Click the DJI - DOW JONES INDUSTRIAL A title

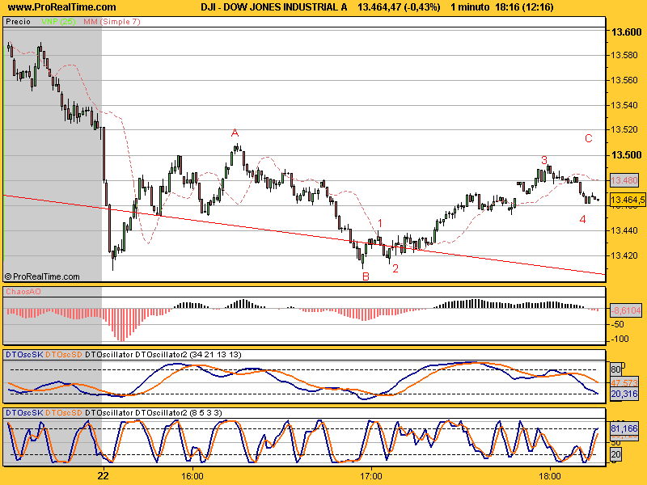[274, 7]
